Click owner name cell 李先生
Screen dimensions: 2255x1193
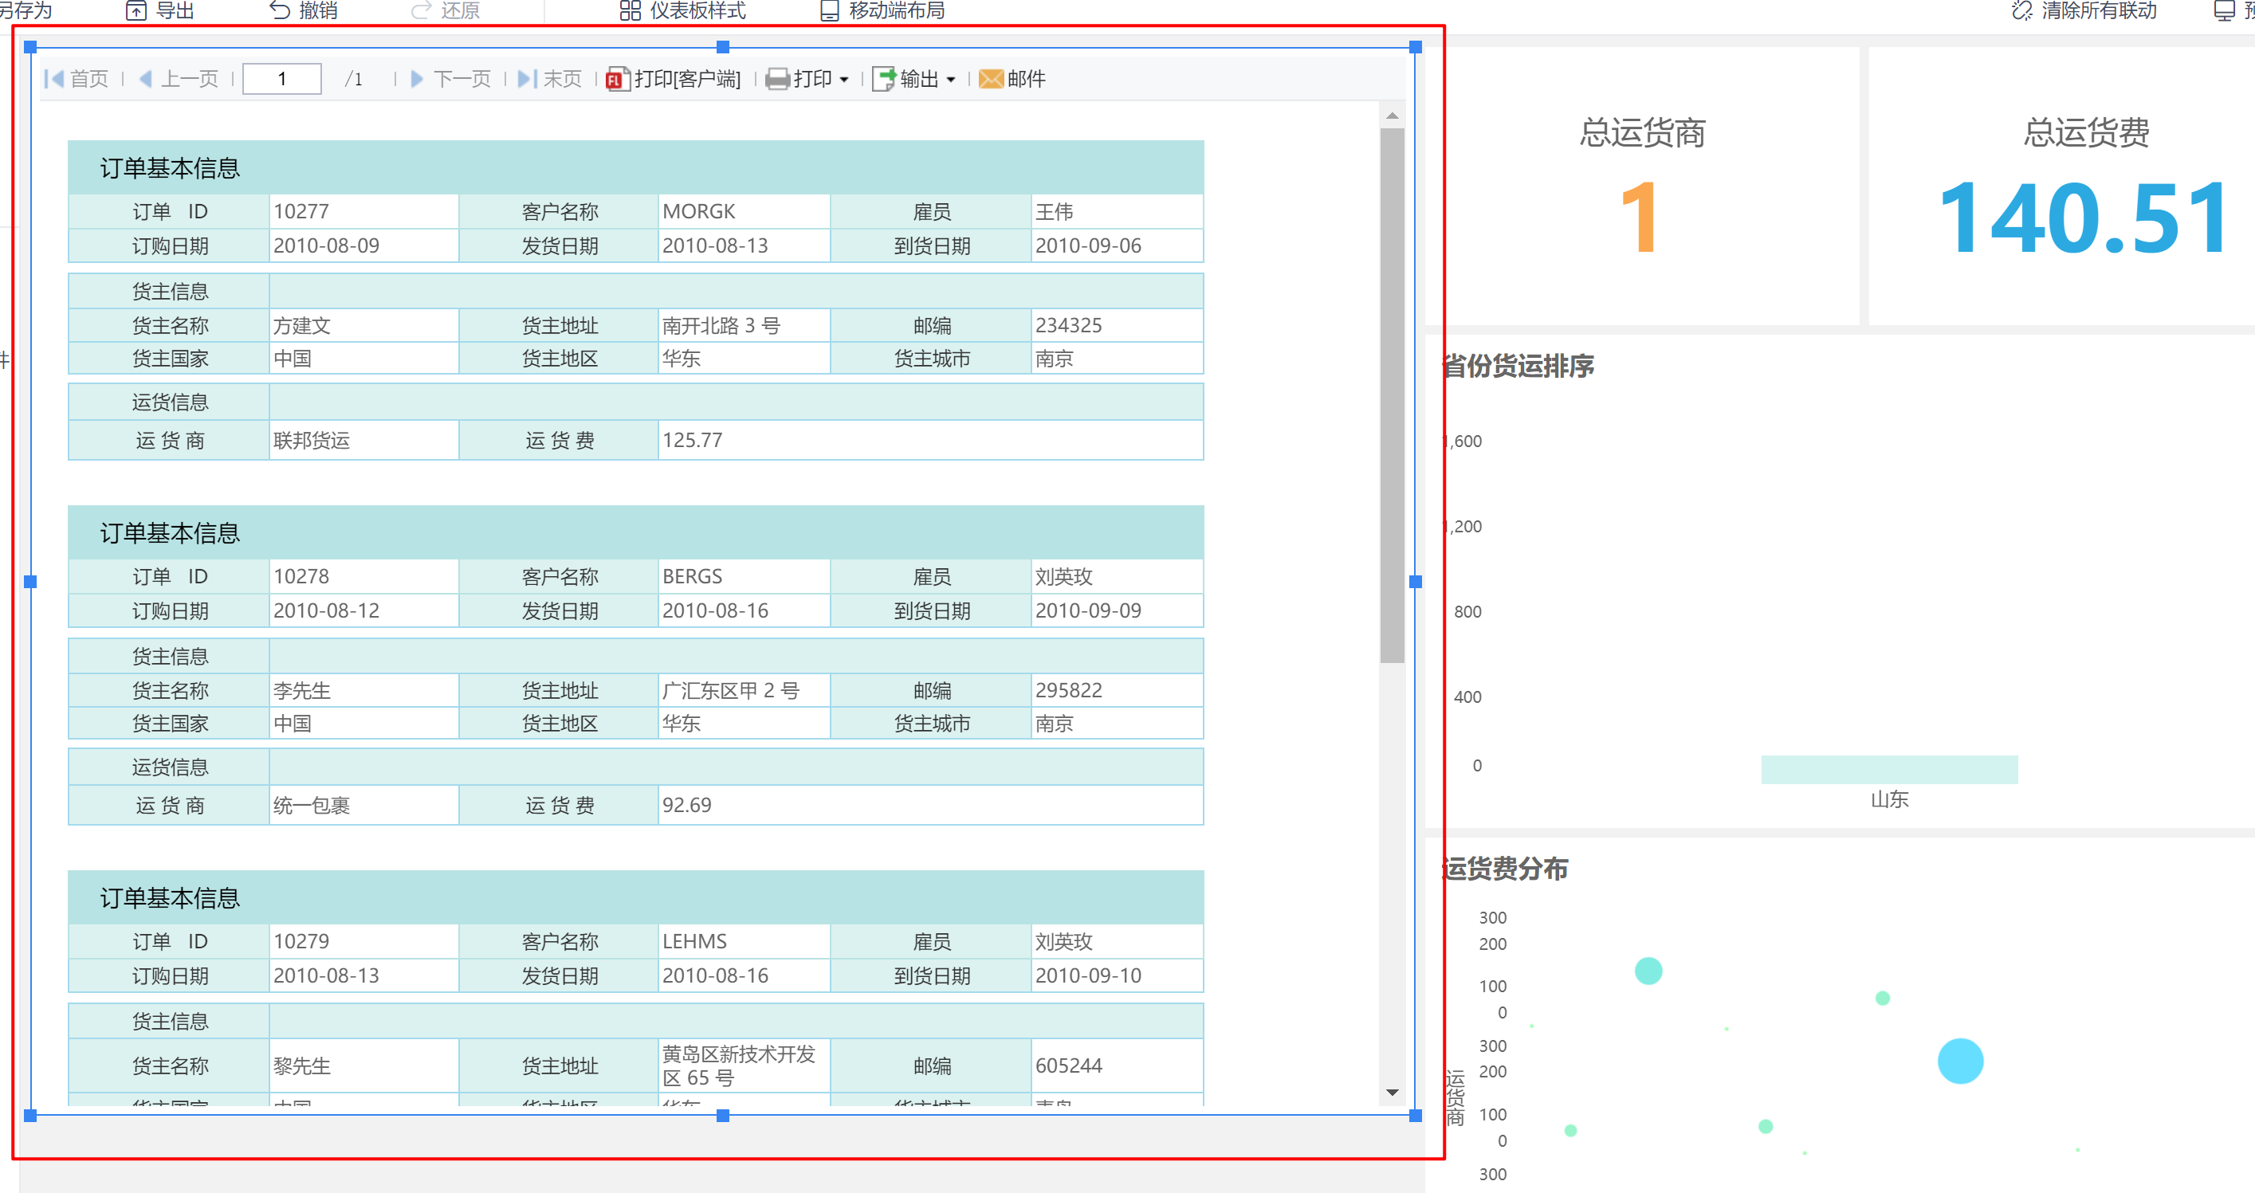pyautogui.click(x=363, y=691)
